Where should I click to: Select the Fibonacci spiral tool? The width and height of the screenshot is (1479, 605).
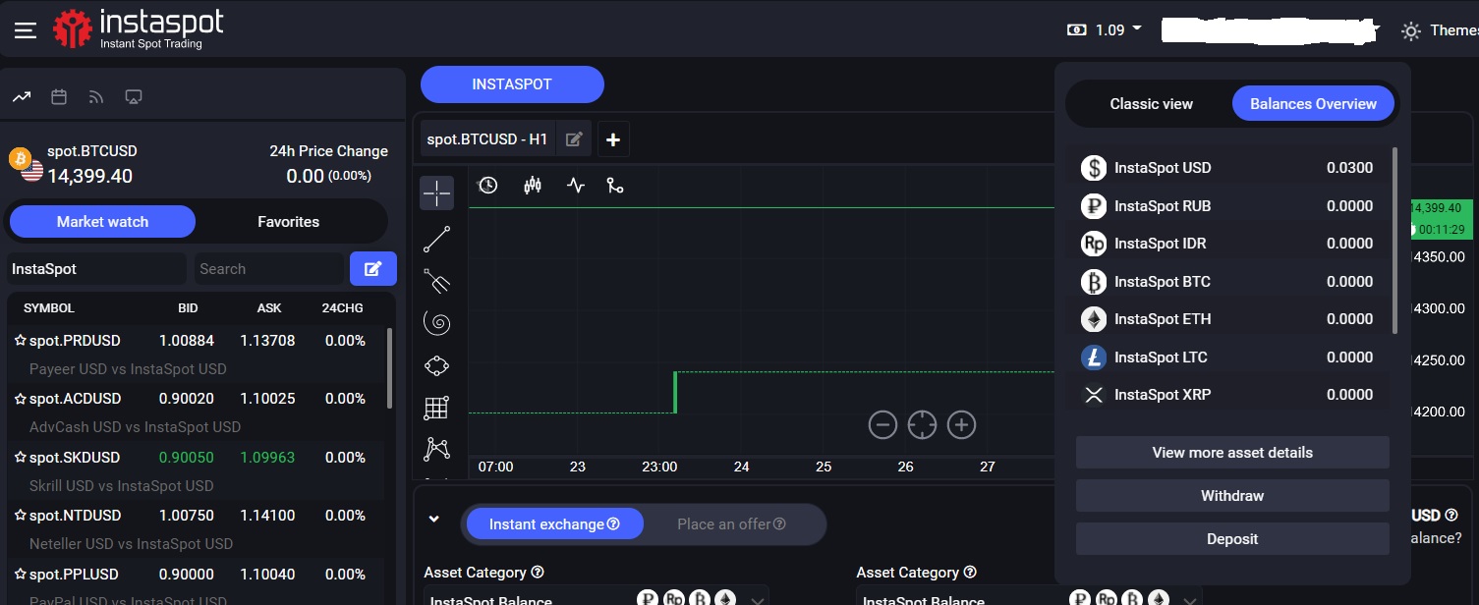pyautogui.click(x=436, y=322)
